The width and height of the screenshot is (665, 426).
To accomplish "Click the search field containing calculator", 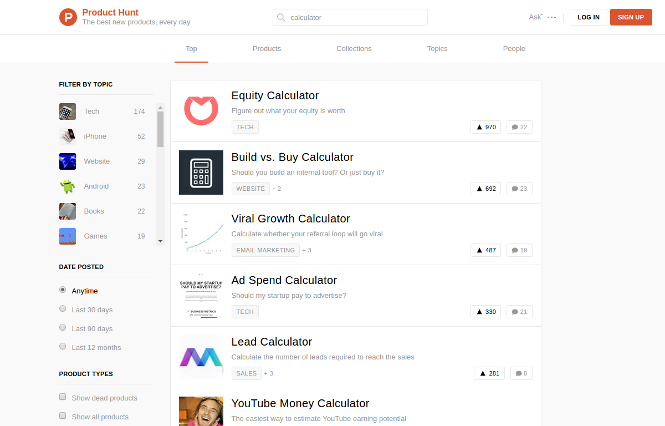I will click(x=355, y=17).
